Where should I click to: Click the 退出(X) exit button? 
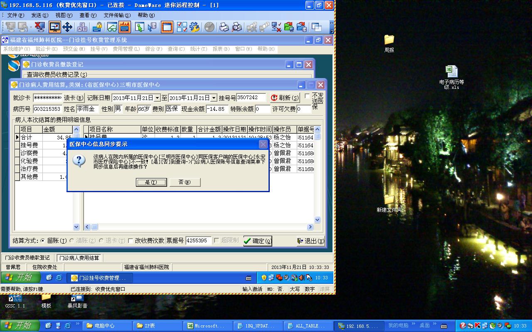tap(310, 241)
